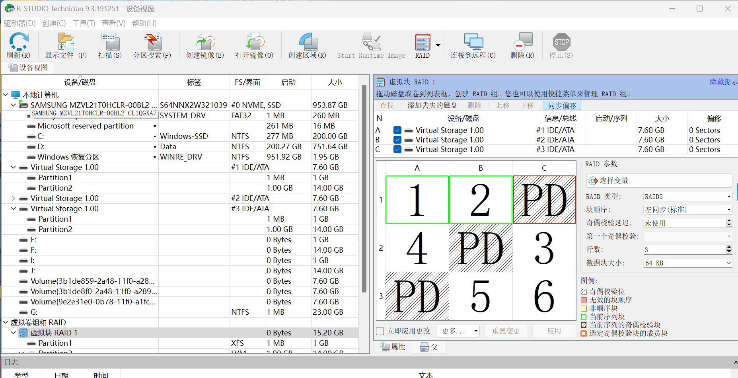The height and width of the screenshot is (378, 738).
Task: Click the 刷新 (Refresh) toolbar icon
Action: click(19, 42)
